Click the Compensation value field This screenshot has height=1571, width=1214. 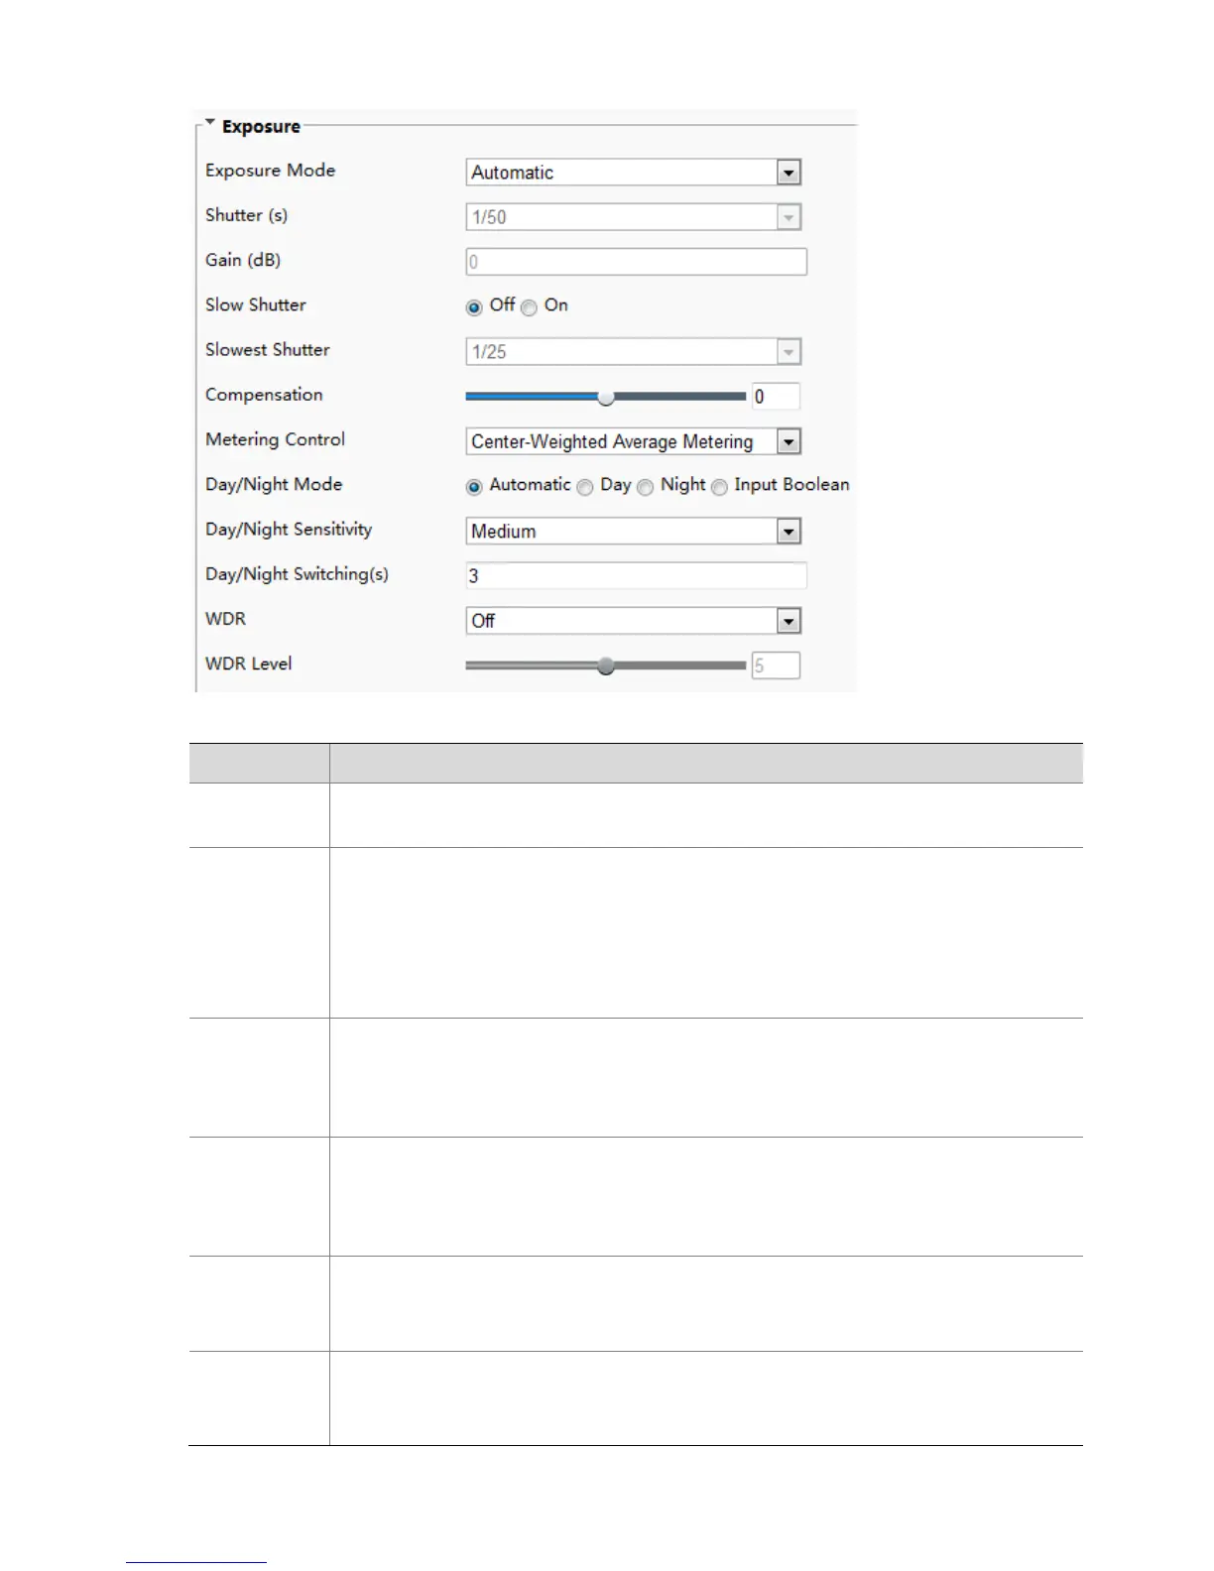[x=776, y=397]
